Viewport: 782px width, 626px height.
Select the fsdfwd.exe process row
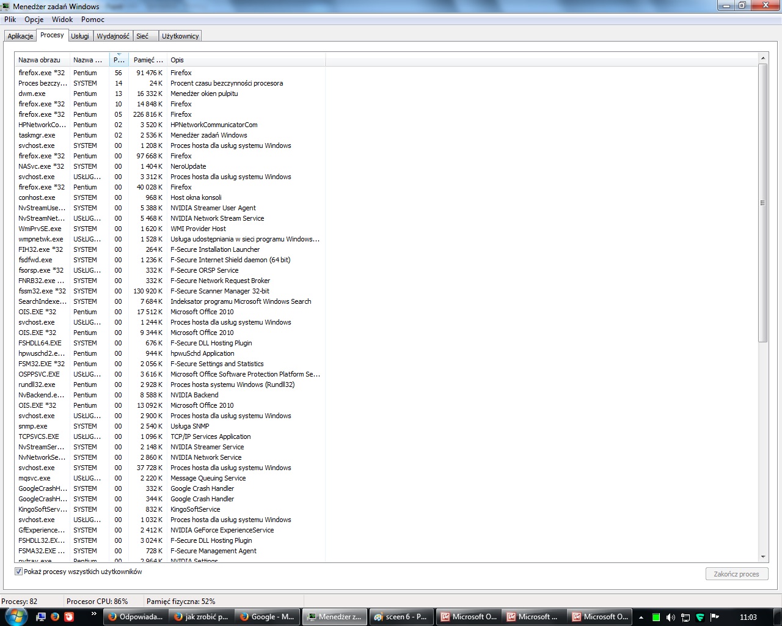(x=170, y=260)
